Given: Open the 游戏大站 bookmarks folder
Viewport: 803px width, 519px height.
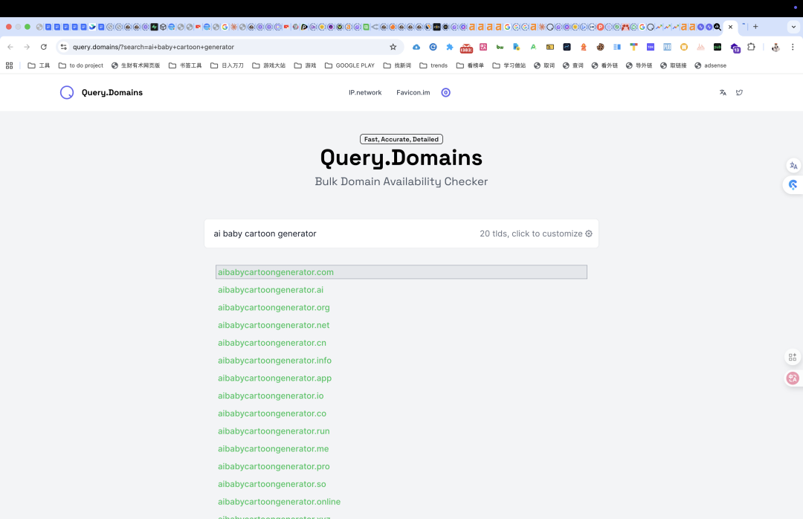Looking at the screenshot, I should coord(269,65).
